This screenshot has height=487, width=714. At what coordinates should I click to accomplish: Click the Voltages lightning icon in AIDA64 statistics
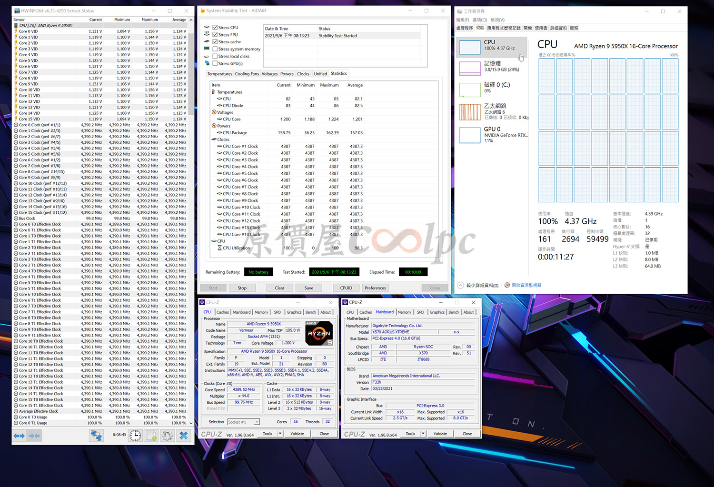[214, 112]
